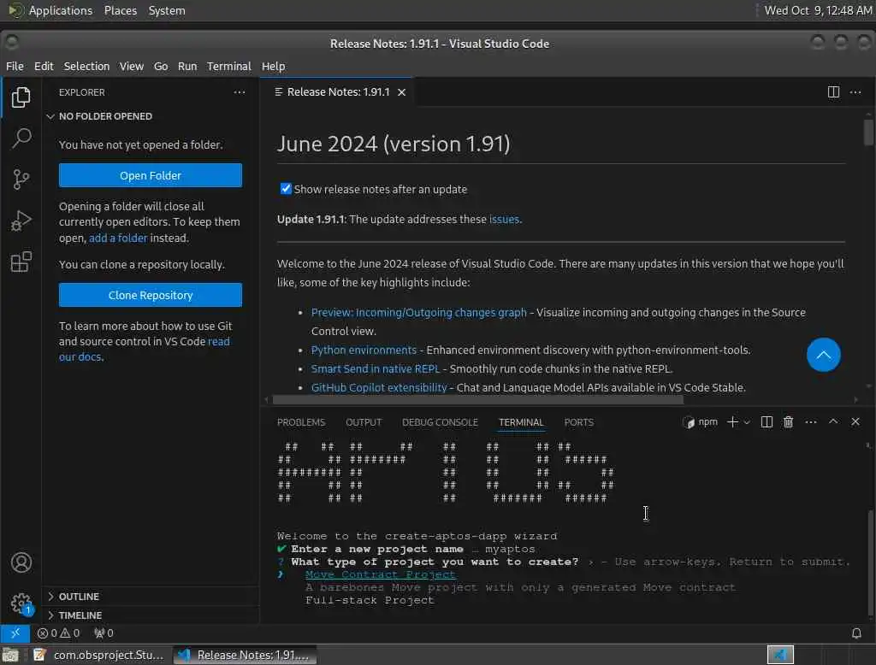This screenshot has width=876, height=665.
Task: Open the Places menu in top bar
Action: pyautogui.click(x=120, y=10)
